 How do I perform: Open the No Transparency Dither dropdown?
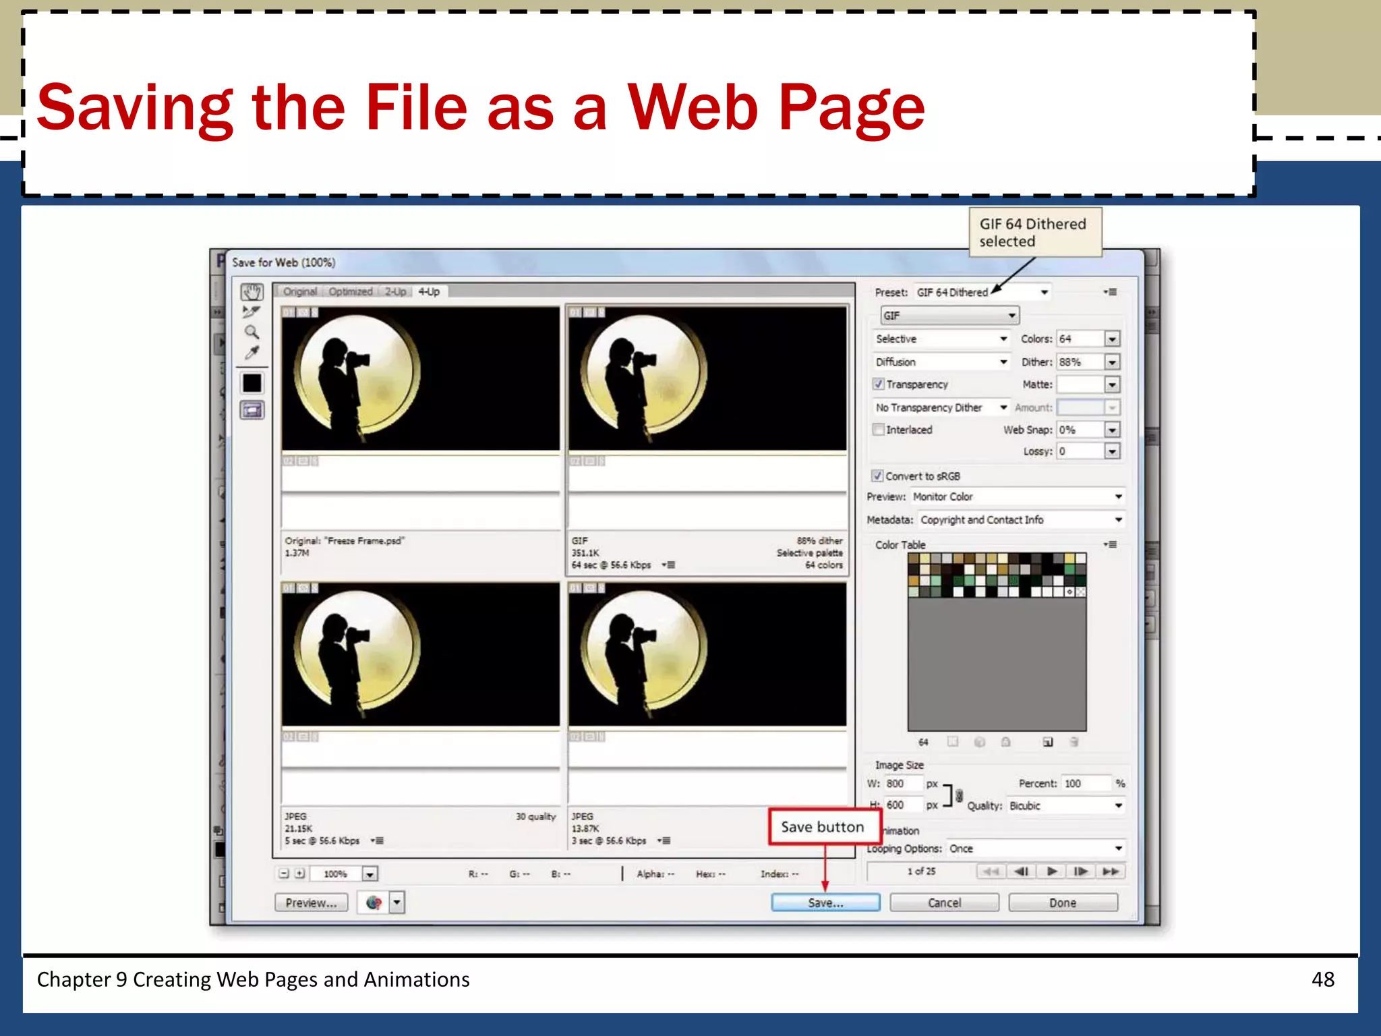click(x=942, y=407)
